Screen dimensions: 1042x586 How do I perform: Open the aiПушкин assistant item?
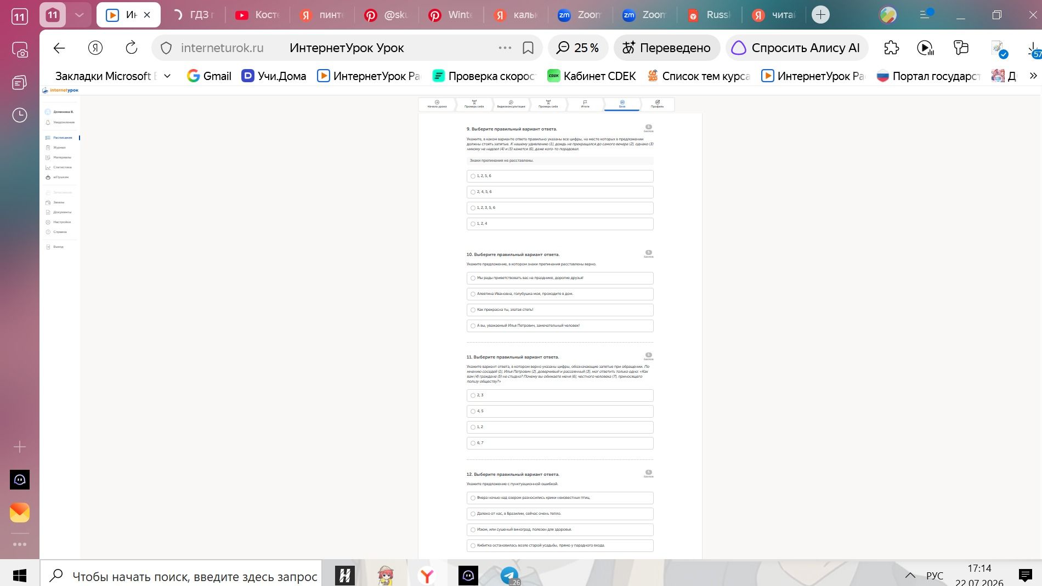tap(57, 177)
